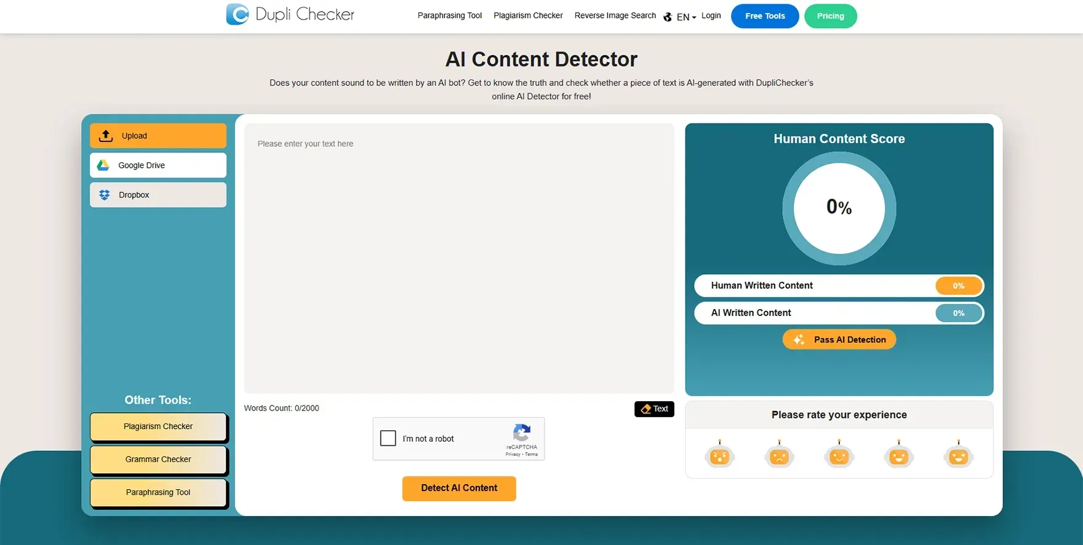This screenshot has width=1083, height=545.
Task: Click into the text entry area
Action: [x=459, y=258]
